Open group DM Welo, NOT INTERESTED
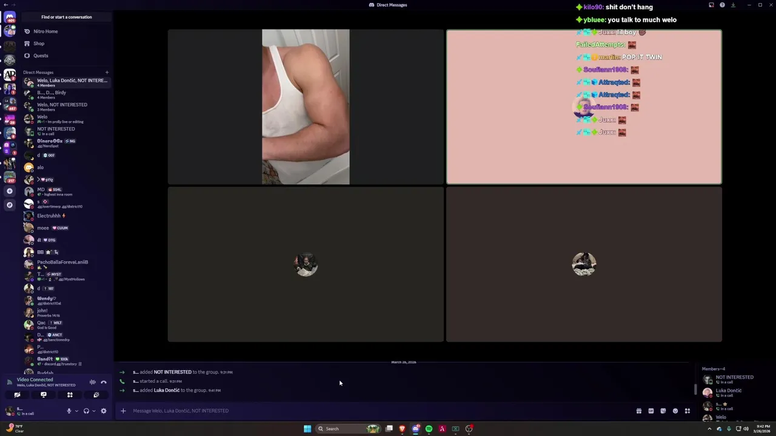 [x=67, y=107]
